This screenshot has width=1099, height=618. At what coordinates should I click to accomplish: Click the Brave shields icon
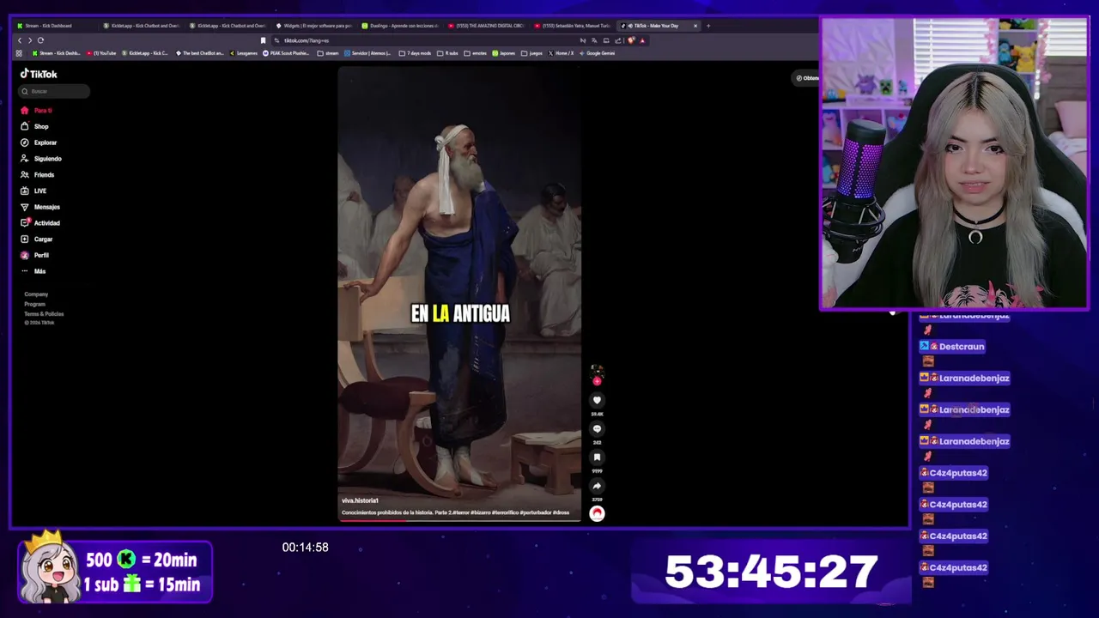(631, 40)
